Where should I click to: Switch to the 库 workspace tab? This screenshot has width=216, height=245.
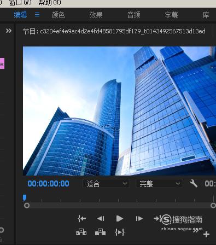coord(206,15)
